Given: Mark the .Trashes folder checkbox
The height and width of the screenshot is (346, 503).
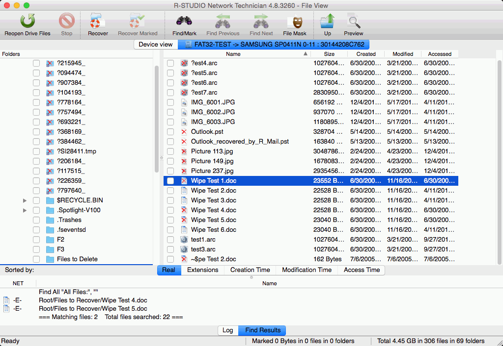Looking at the screenshot, I should click(x=36, y=220).
